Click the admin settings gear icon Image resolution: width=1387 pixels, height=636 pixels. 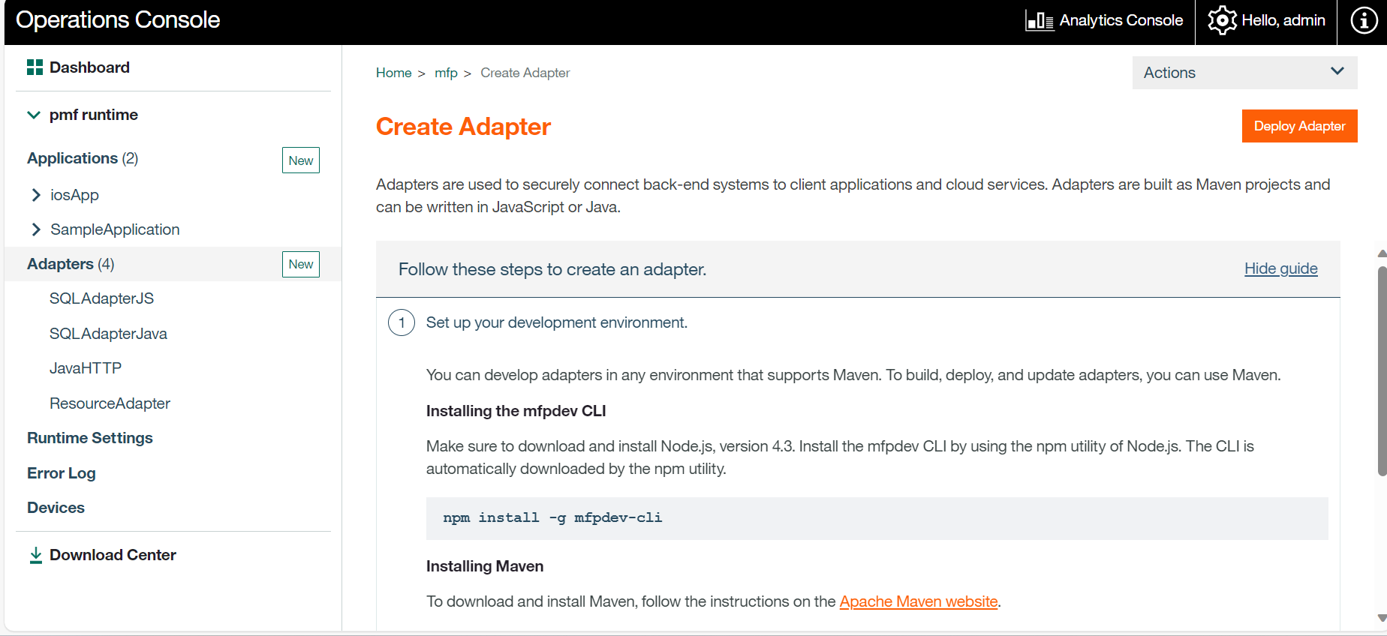pyautogui.click(x=1222, y=20)
